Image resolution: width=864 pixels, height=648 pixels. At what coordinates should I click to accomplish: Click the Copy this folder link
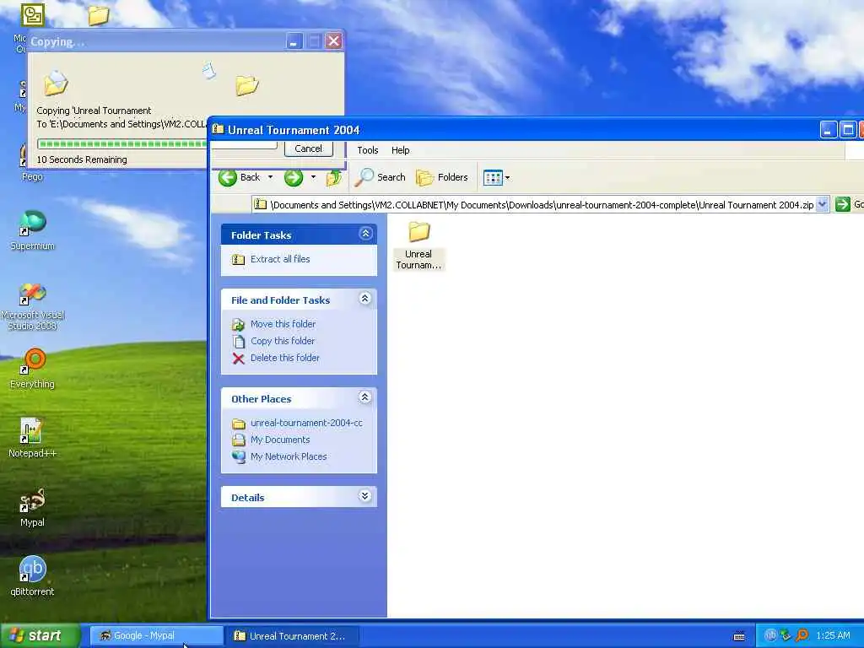pyautogui.click(x=283, y=341)
